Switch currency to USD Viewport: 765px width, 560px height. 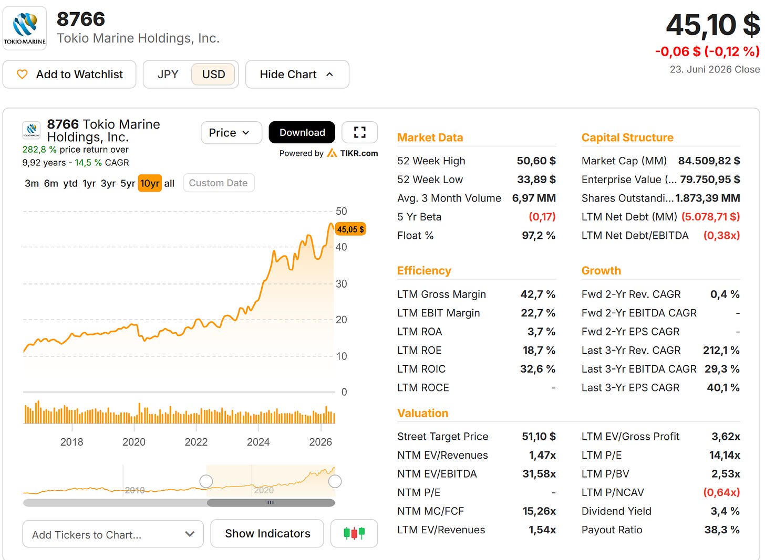click(x=213, y=75)
